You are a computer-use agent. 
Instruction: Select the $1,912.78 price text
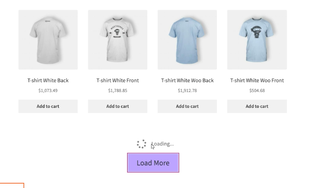[187, 91]
